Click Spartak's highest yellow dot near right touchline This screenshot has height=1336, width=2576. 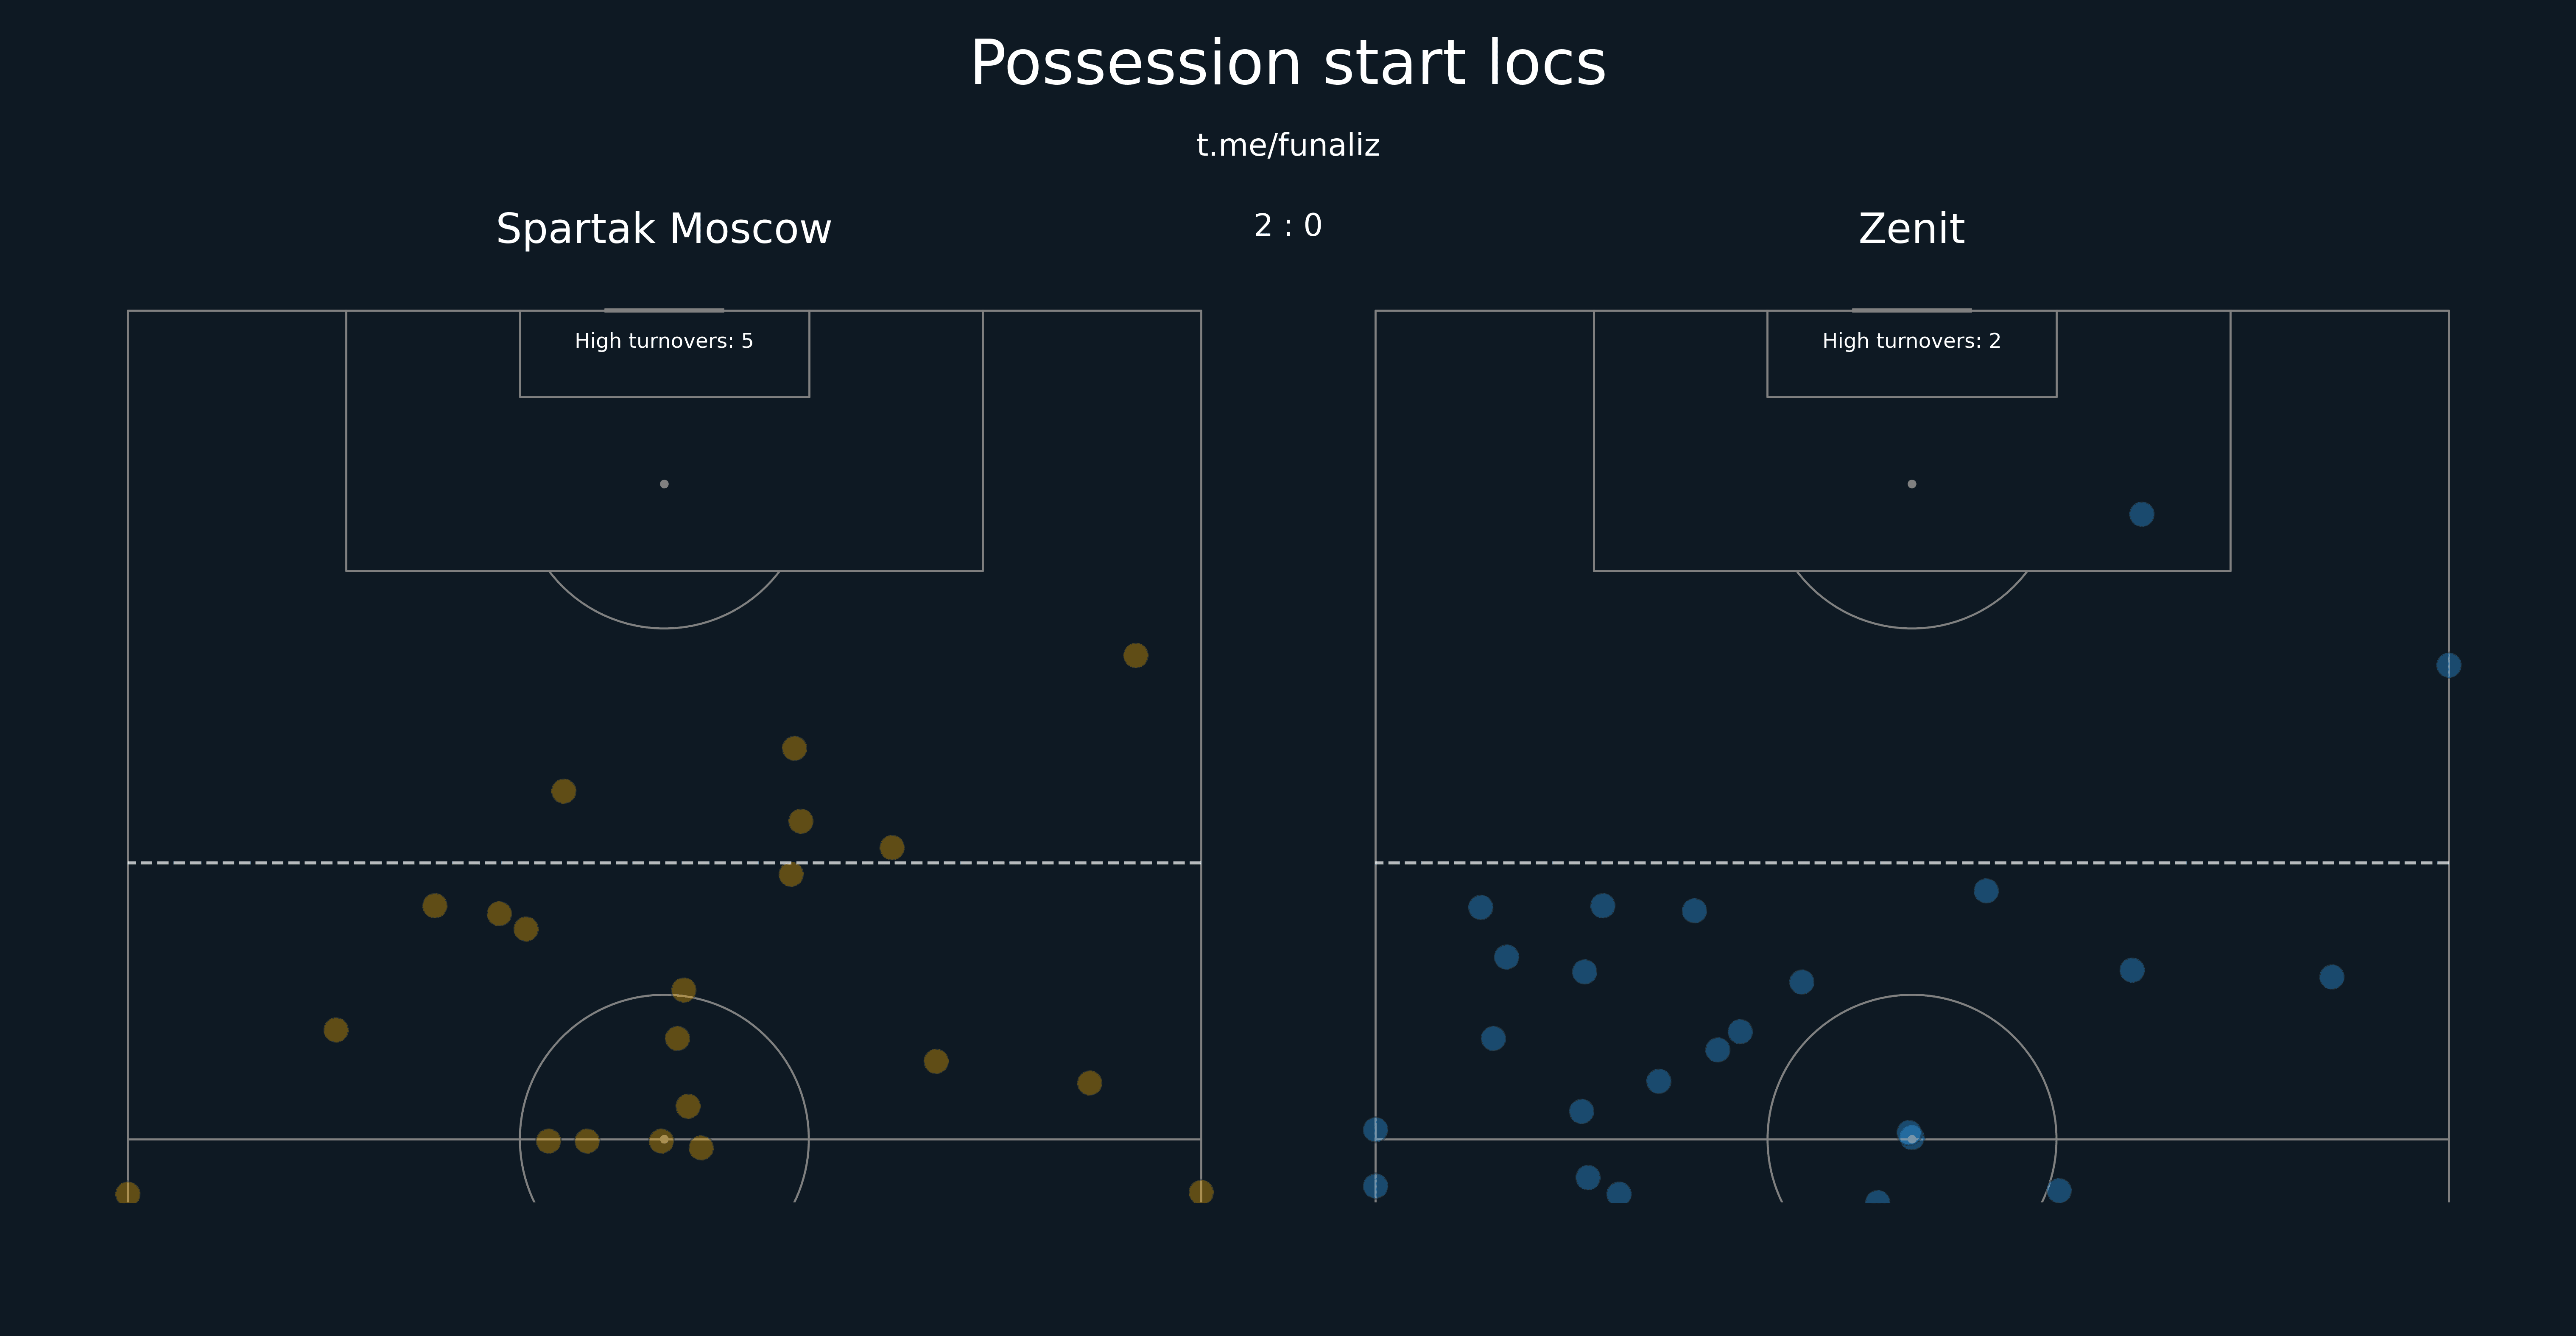[x=1135, y=655]
